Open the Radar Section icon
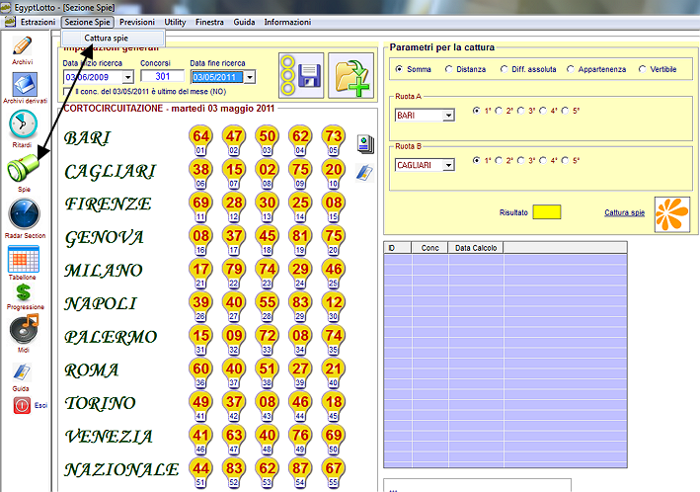This screenshot has width=700, height=492. [24, 214]
